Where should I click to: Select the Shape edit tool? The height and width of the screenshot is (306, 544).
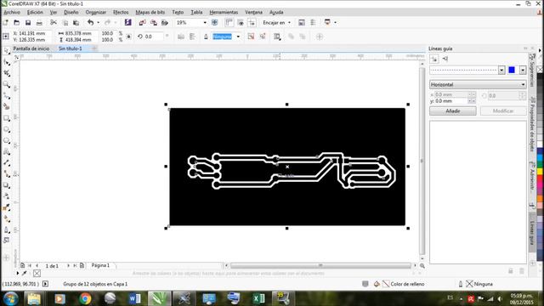[x=6, y=62]
